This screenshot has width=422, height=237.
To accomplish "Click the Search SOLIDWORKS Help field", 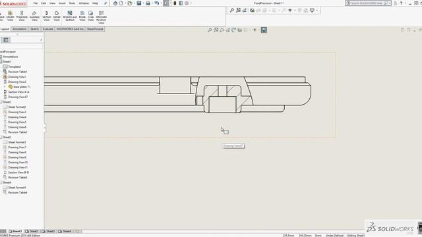I will (x=368, y=3).
